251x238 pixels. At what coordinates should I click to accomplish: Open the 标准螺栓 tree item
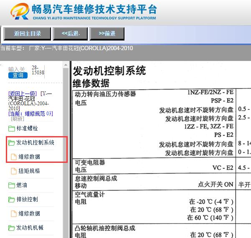[27, 128]
